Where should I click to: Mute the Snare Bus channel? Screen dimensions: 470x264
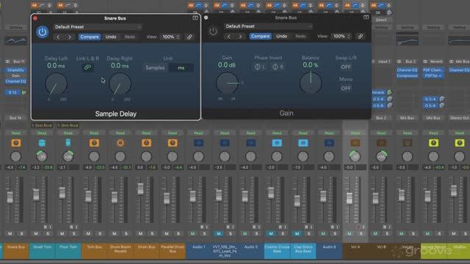(x=10, y=233)
